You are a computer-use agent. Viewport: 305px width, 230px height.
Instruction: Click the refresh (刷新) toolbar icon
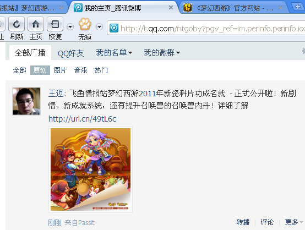[x=17, y=24]
